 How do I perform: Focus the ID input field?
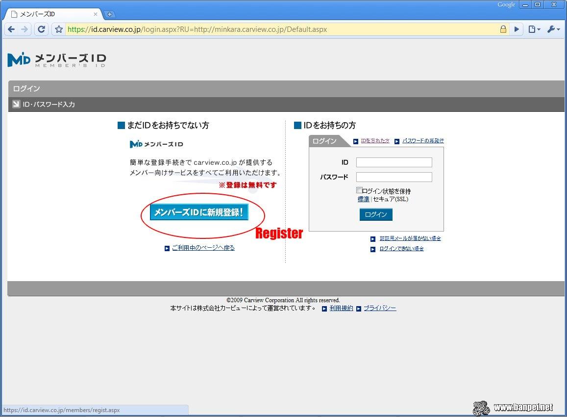coord(394,162)
